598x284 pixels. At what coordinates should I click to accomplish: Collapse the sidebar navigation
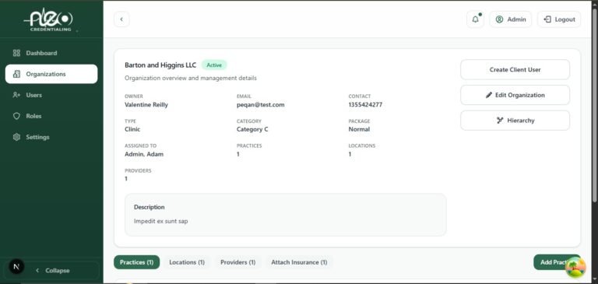tap(53, 270)
